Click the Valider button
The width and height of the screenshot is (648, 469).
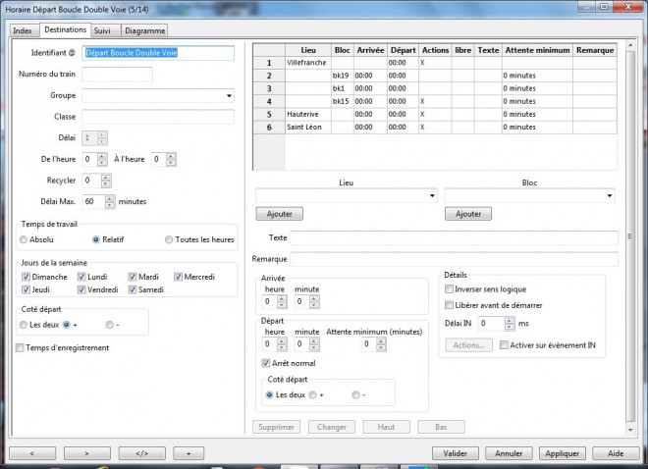(455, 453)
